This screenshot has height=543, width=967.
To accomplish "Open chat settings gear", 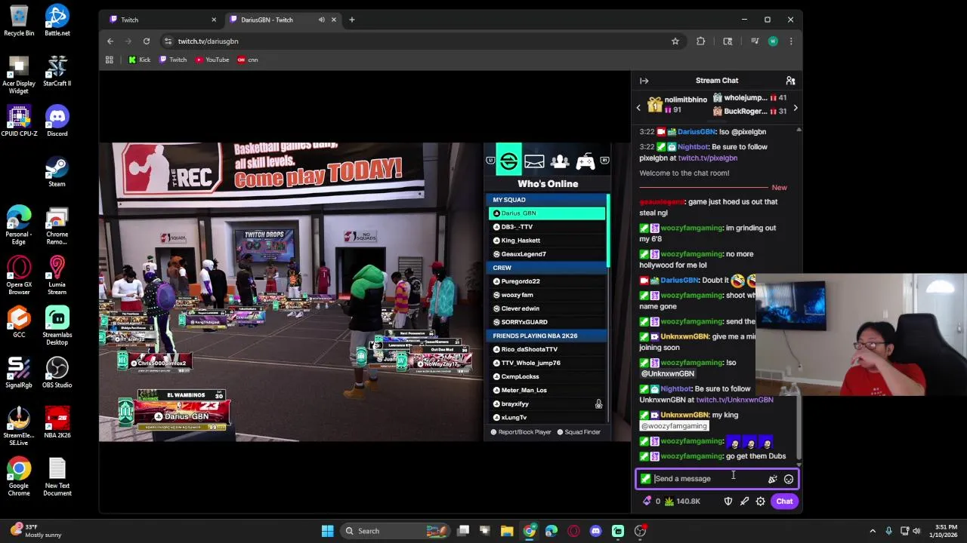I will [760, 502].
